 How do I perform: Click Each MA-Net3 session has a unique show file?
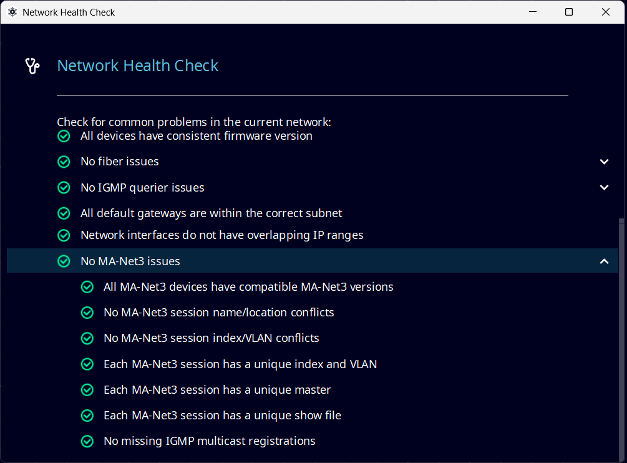[x=222, y=416]
